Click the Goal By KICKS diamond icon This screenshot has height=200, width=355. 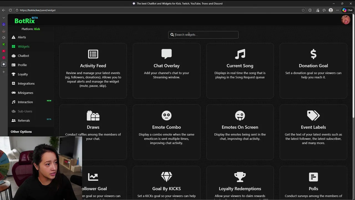pyautogui.click(x=166, y=177)
